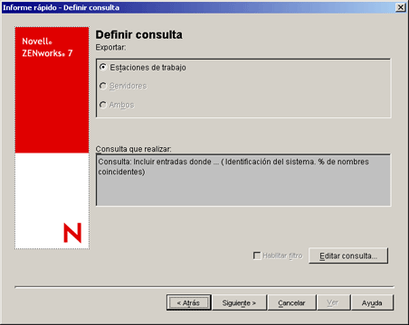Click the Novell ZENworks 7 banner image
Viewport: 409px width, 325px height.
[x=52, y=137]
